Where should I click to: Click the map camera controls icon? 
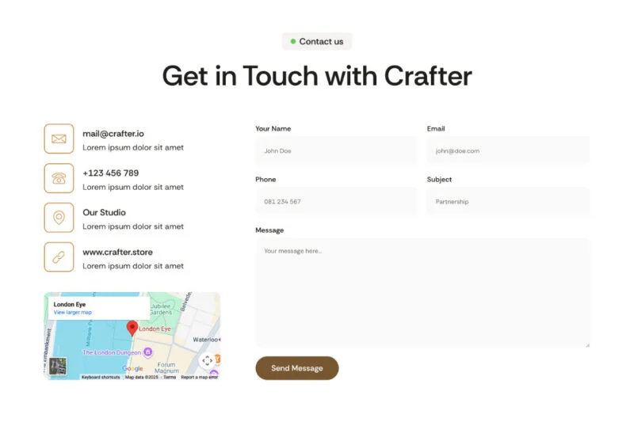208,360
